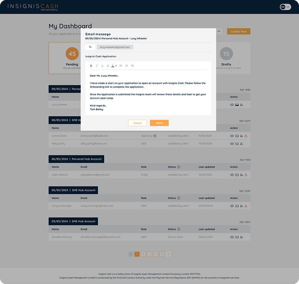Viewport: 299px width, 284px height.
Task: Email Jade Gibbons using the envelope icon
Action: coord(237,175)
